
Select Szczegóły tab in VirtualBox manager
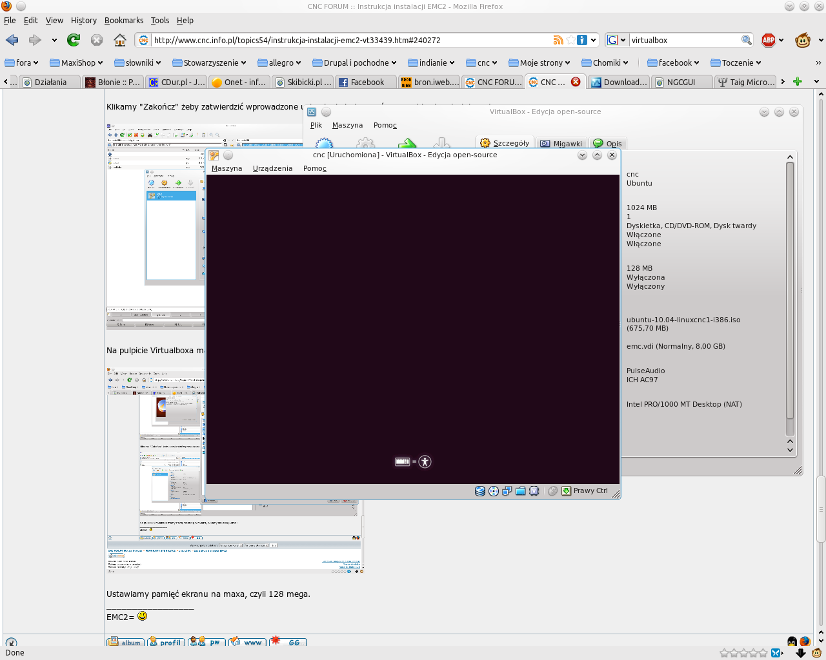505,143
